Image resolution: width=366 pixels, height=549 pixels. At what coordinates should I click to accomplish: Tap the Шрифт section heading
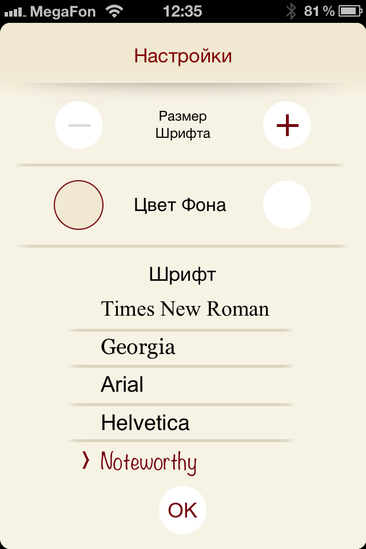coord(182,274)
